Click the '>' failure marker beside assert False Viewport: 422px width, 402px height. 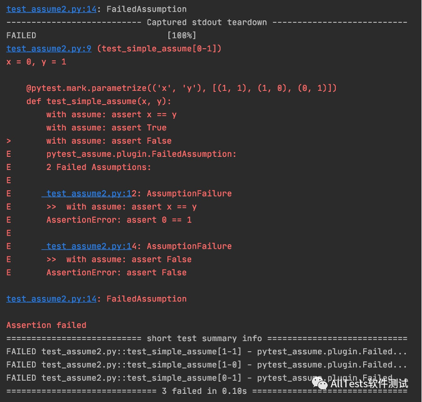pos(9,141)
